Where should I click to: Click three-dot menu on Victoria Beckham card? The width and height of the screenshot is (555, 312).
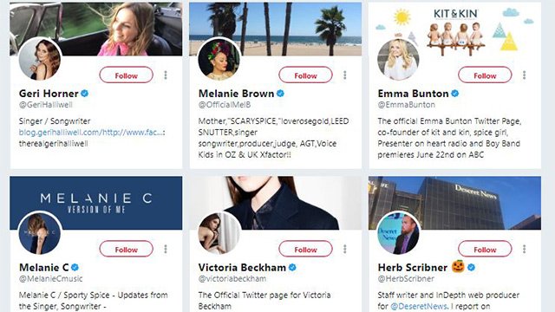pos(345,249)
